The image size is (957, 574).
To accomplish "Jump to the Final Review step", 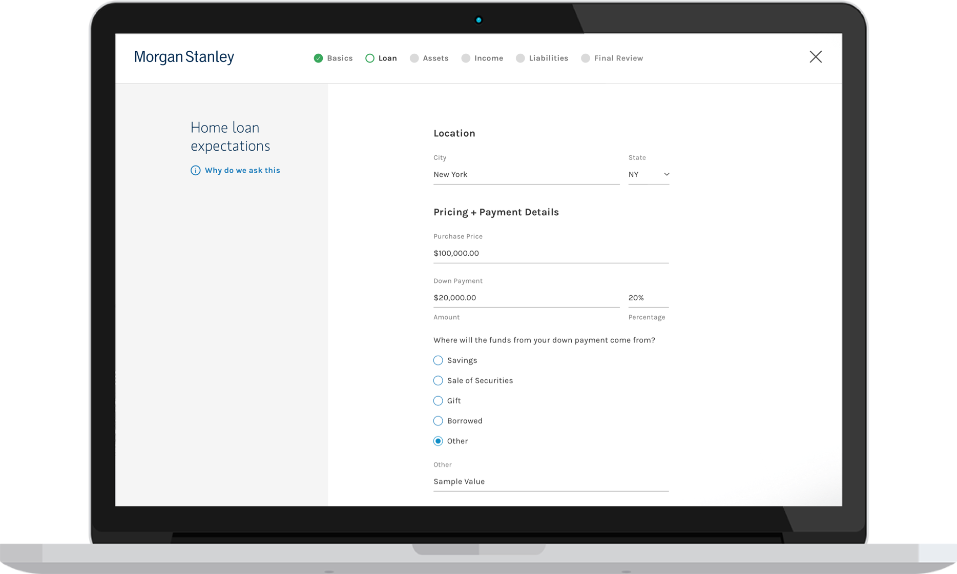I will 612,58.
